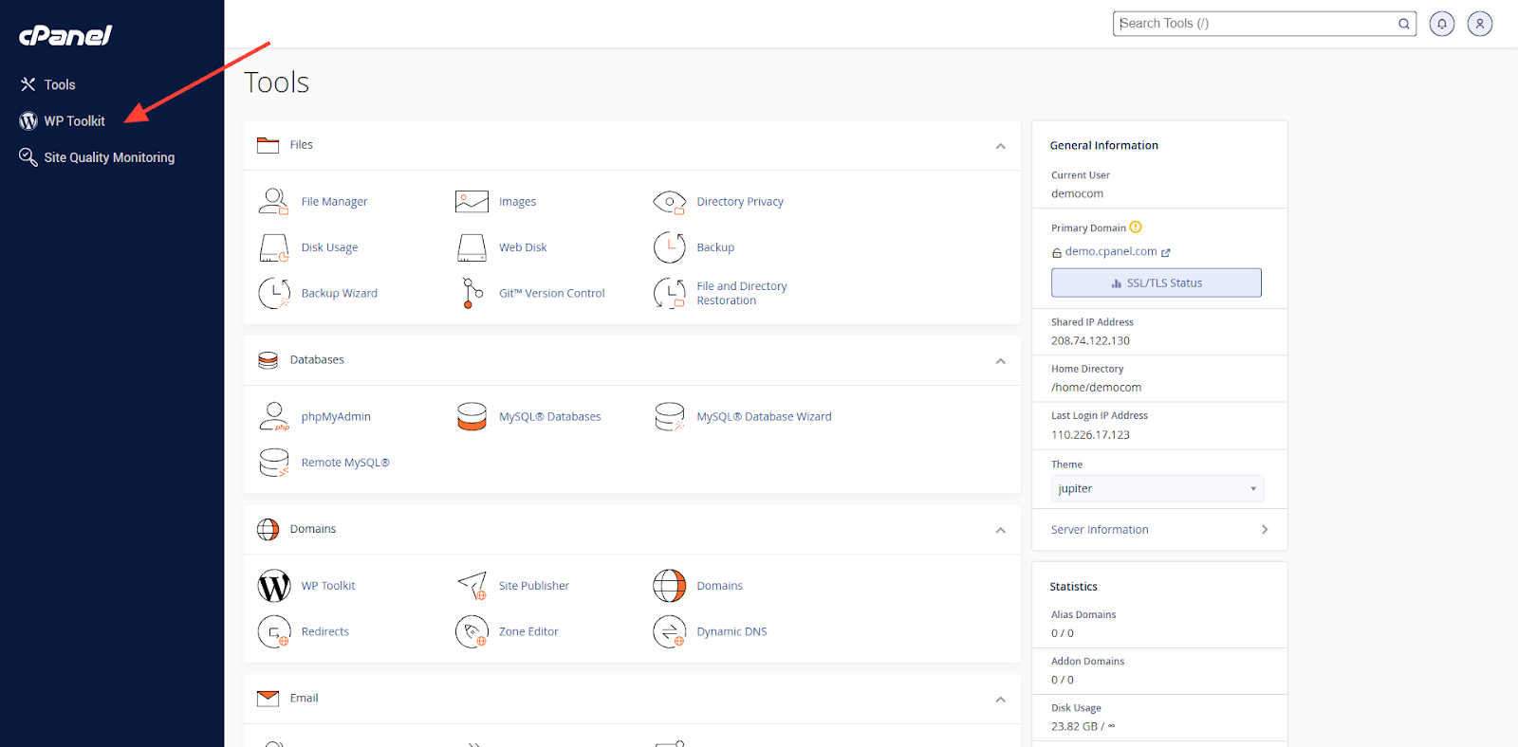Open the demo.cpanel.com domain link
The height and width of the screenshot is (747, 1518).
pos(1111,251)
